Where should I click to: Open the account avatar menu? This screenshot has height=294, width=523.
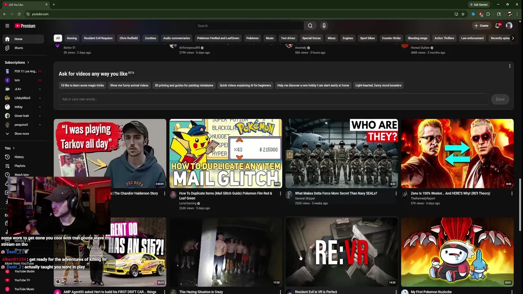pyautogui.click(x=509, y=26)
